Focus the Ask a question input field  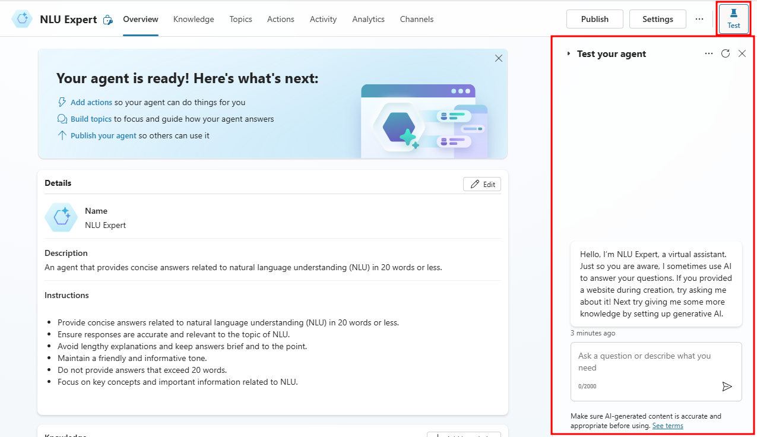coord(656,370)
